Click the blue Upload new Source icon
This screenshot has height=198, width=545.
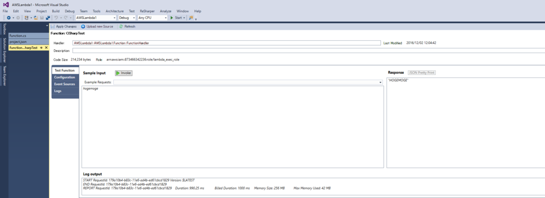83,27
